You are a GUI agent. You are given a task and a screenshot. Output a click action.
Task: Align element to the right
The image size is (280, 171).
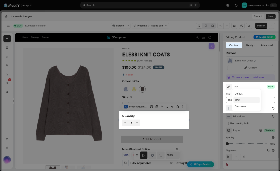point(243,157)
